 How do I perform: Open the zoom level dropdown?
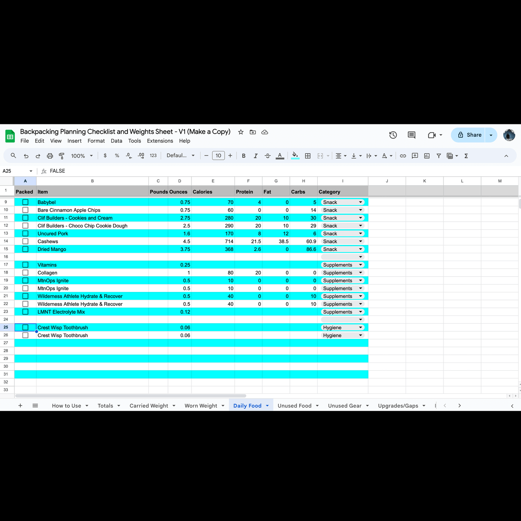click(x=82, y=156)
